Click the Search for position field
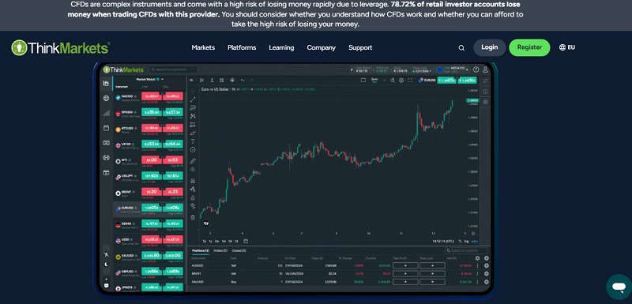This screenshot has height=304, width=632. tap(466, 251)
